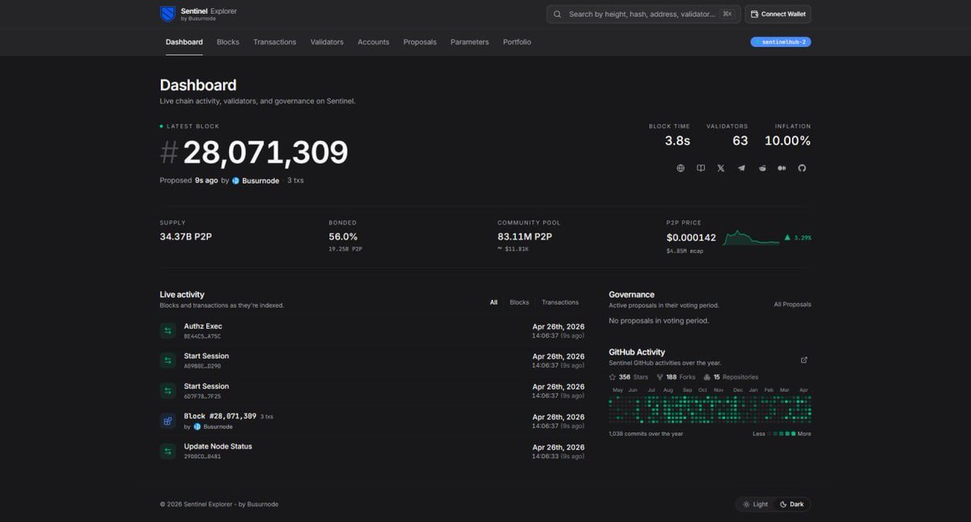
Task: Switch to Dark theme
Action: [x=791, y=504]
